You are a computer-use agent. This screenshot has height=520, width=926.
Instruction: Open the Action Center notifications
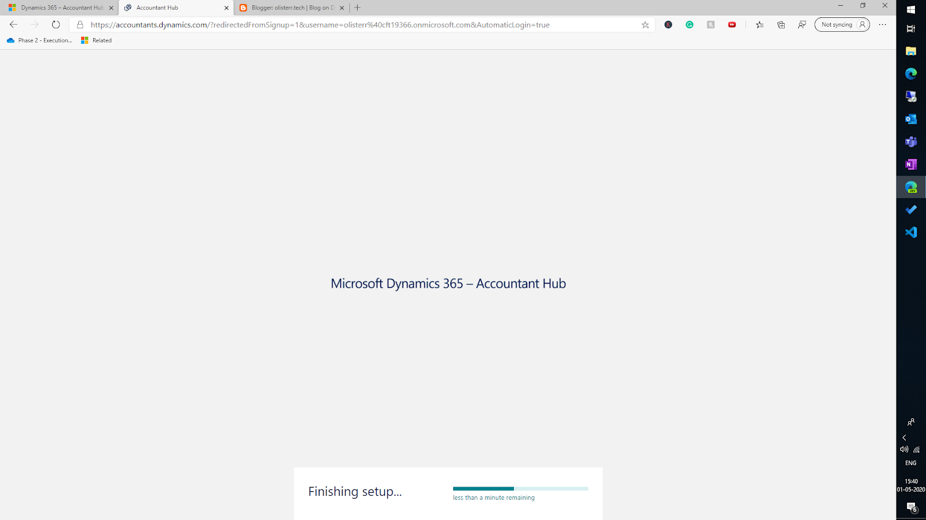911,507
